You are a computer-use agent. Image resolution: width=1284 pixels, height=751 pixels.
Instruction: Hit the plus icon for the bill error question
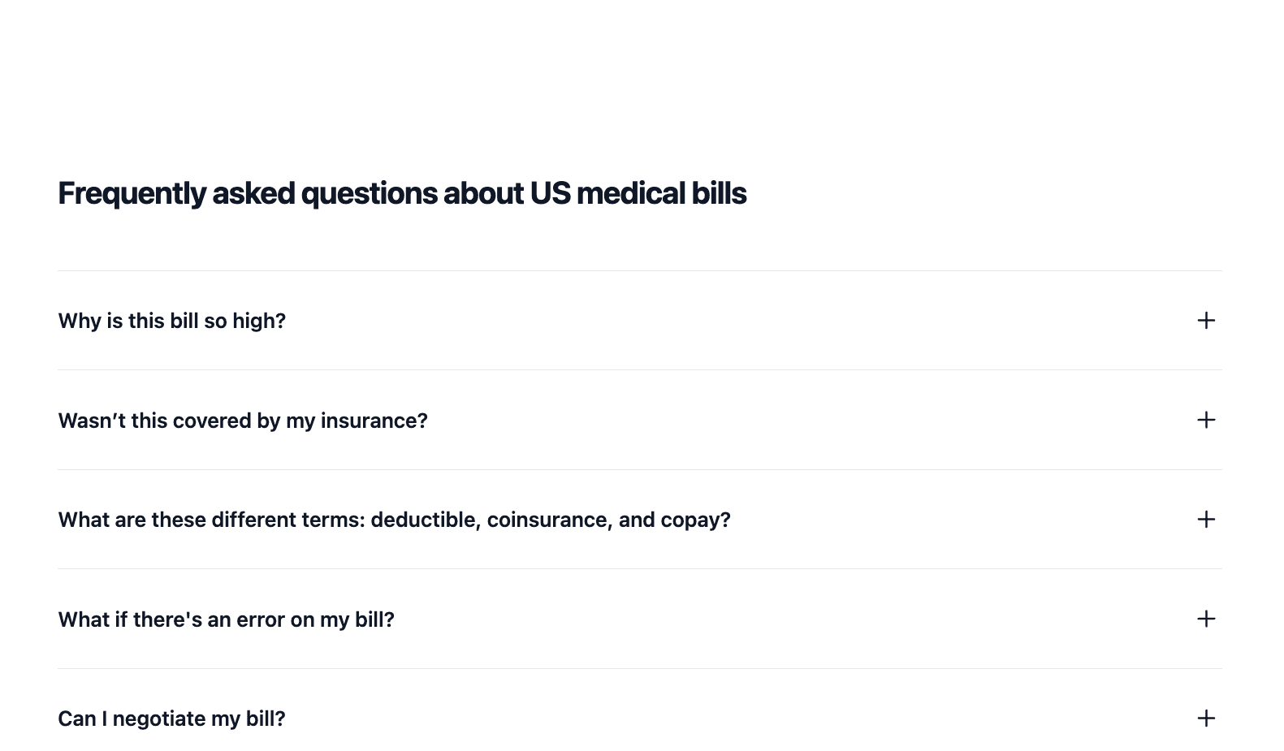point(1206,619)
